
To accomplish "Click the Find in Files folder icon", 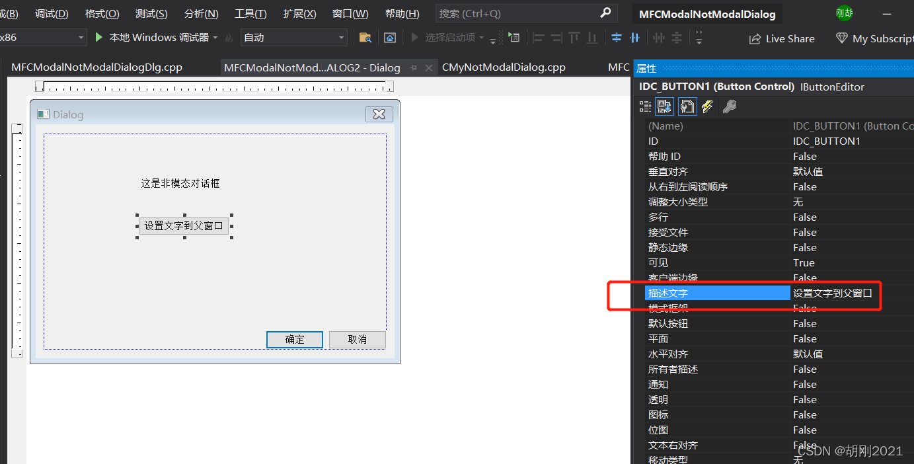I will (365, 38).
